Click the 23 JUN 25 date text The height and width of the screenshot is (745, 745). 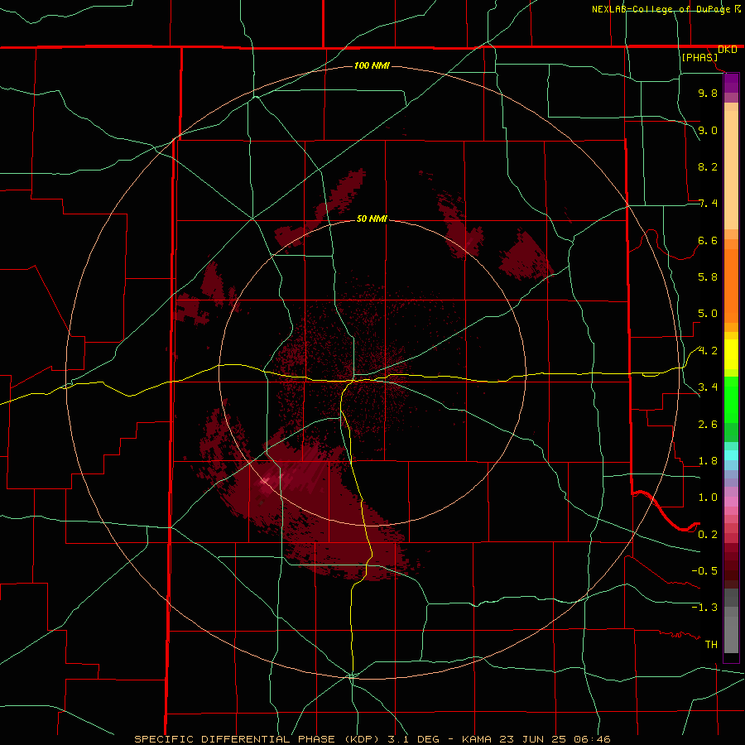tap(532, 739)
